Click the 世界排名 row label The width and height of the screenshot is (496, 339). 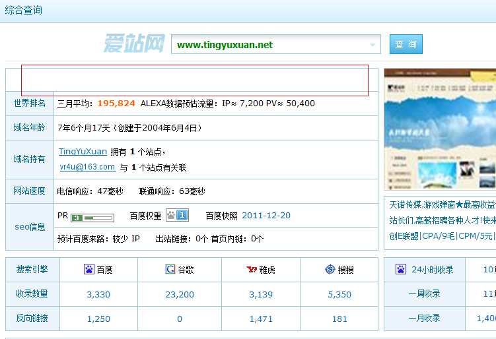tap(30, 103)
